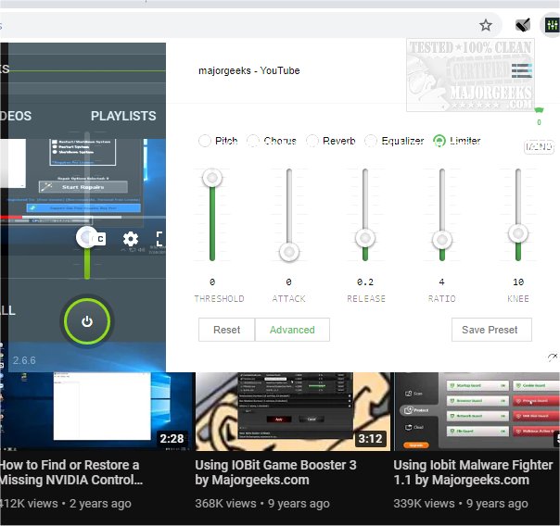Image resolution: width=560 pixels, height=526 pixels.
Task: Click the Reset button
Action: pyautogui.click(x=227, y=330)
